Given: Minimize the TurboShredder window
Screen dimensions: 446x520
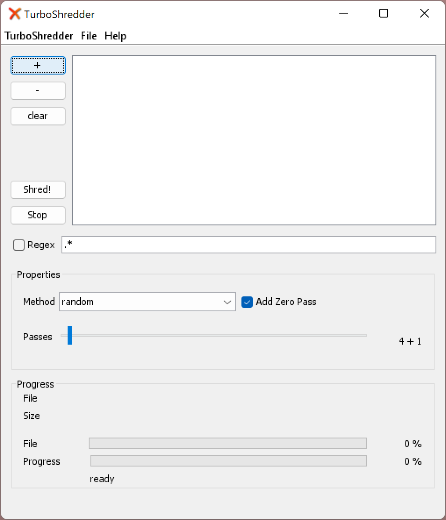Looking at the screenshot, I should [344, 13].
